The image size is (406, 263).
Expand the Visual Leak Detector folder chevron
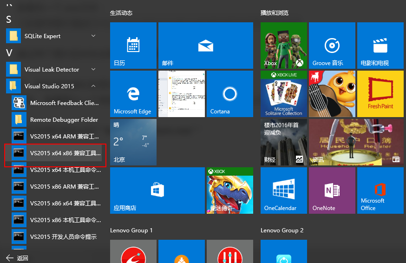tap(93, 69)
